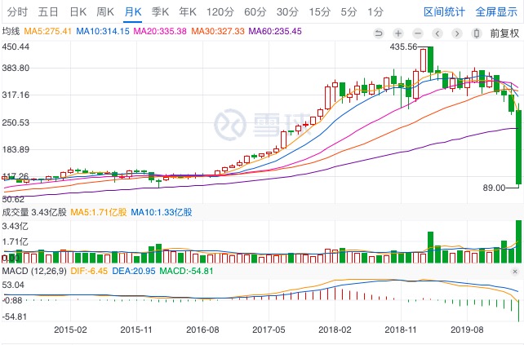This screenshot has height=345, width=524.
Task: Zoom in the chart with plus icon
Action: 397,33
